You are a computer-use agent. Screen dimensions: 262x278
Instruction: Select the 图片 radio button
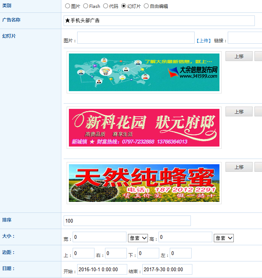point(67,6)
